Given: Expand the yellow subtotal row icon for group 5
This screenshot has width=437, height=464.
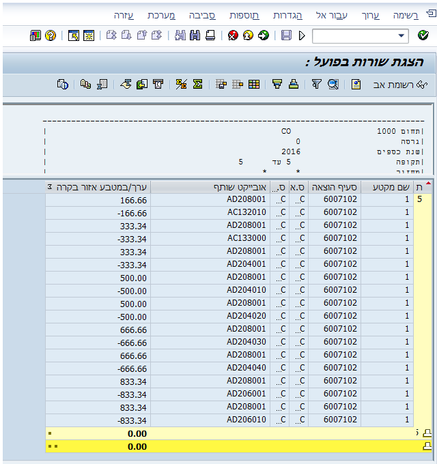Looking at the screenshot, I should pyautogui.click(x=427, y=433).
